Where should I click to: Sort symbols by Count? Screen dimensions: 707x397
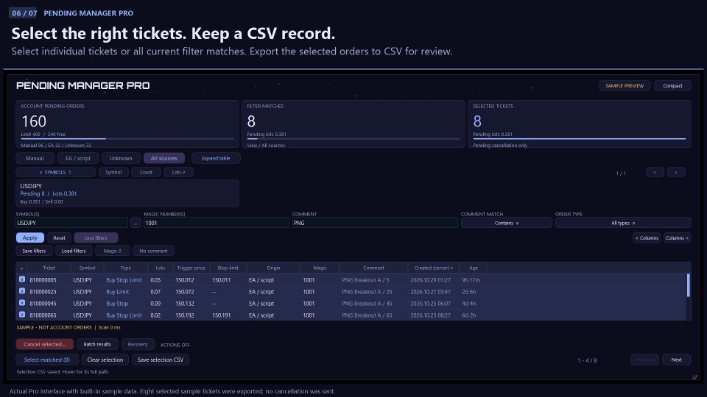[146, 172]
